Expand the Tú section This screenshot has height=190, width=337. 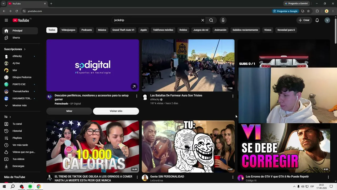click(8, 117)
